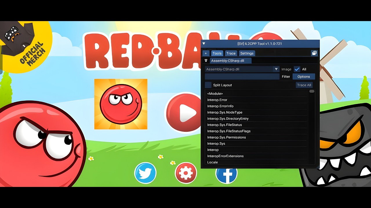
Task: Click the Red Ball sunburst thumbnail
Action: [x=121, y=104]
